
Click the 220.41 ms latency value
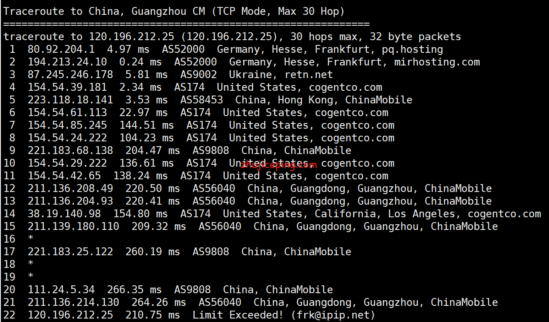click(153, 201)
